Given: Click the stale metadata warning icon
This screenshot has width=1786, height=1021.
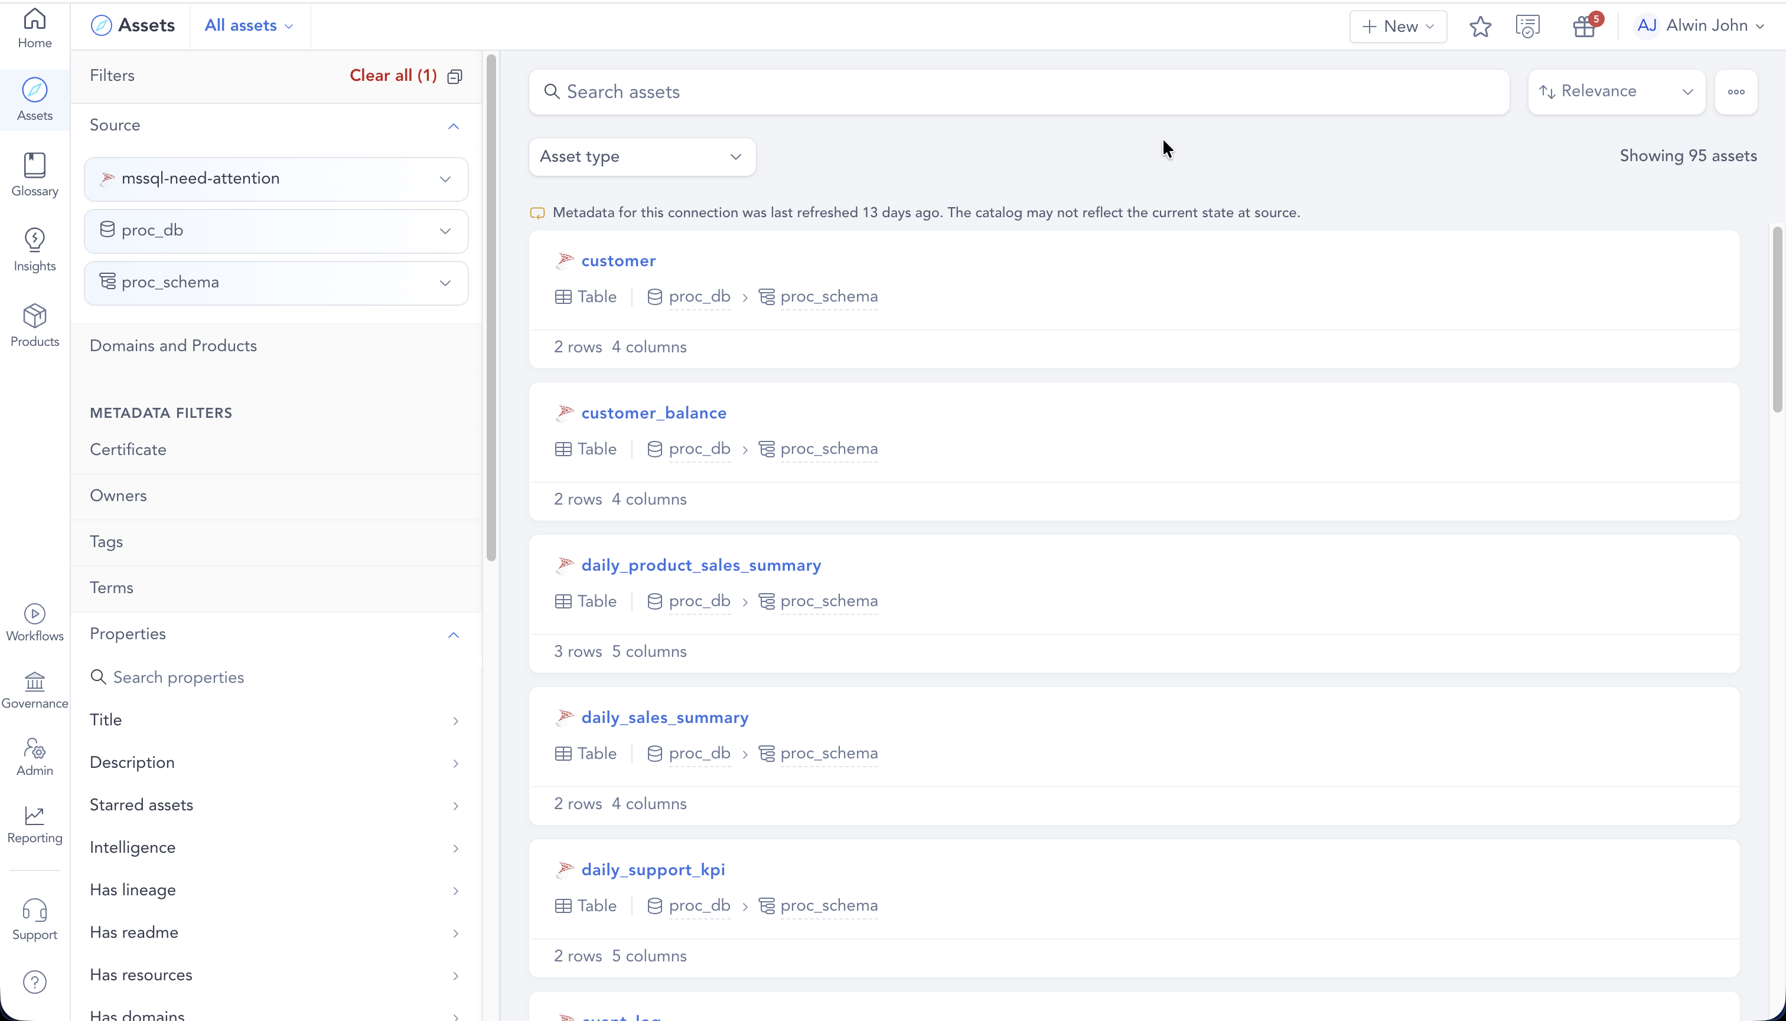Looking at the screenshot, I should pos(537,213).
